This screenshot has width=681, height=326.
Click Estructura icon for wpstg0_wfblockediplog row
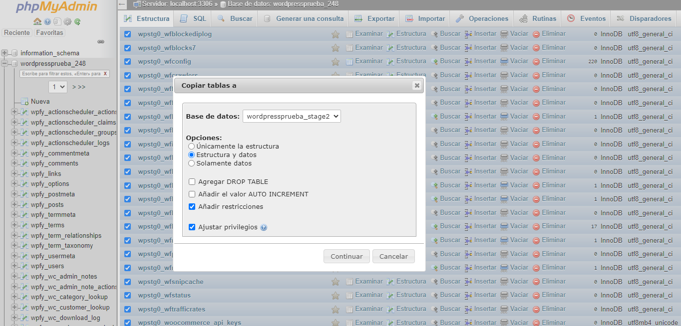click(390, 34)
